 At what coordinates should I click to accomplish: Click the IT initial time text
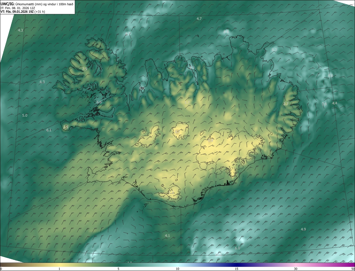point(17,8)
